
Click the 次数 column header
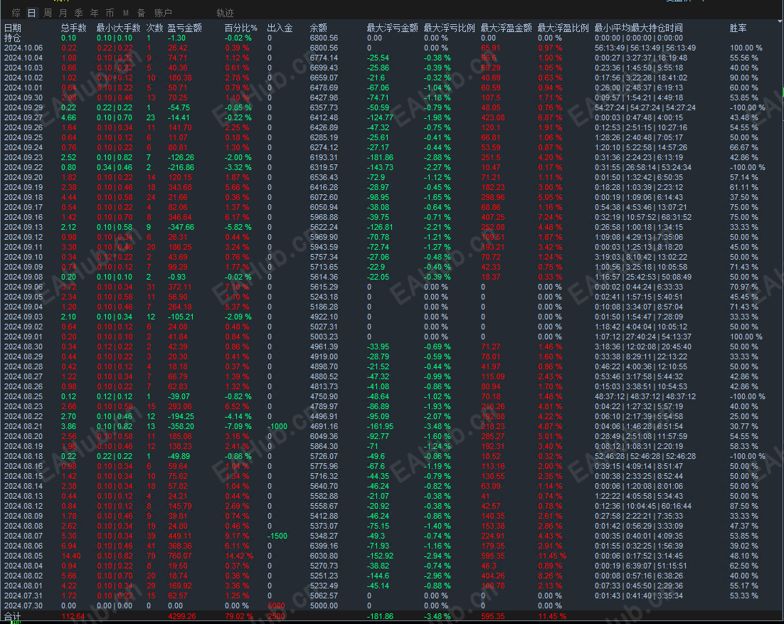point(155,28)
